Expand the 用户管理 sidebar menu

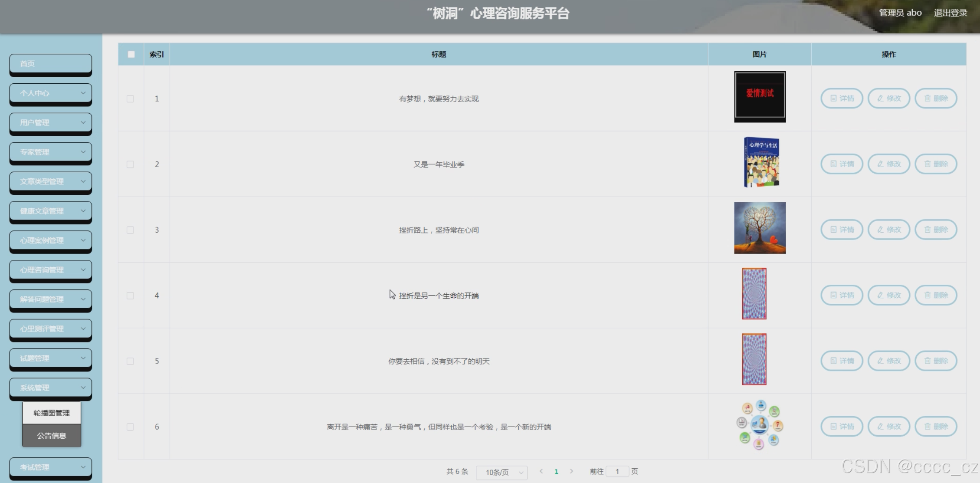[x=50, y=123]
